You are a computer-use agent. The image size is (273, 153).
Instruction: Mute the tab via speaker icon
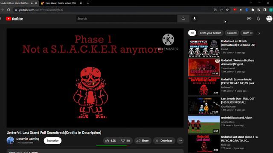coord(32,3)
